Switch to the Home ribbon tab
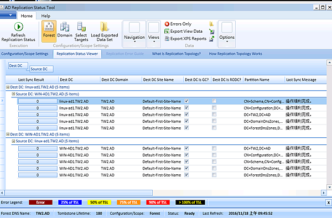Screen dimensions: 332x218 27,16
